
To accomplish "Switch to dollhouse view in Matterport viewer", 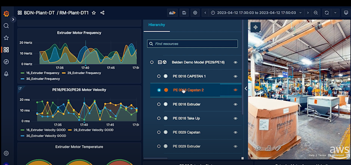I will pyautogui.click(x=258, y=148).
